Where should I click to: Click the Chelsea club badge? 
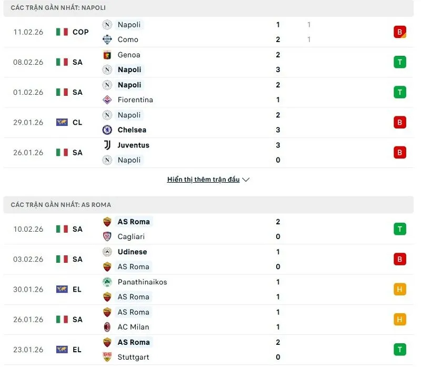106,130
